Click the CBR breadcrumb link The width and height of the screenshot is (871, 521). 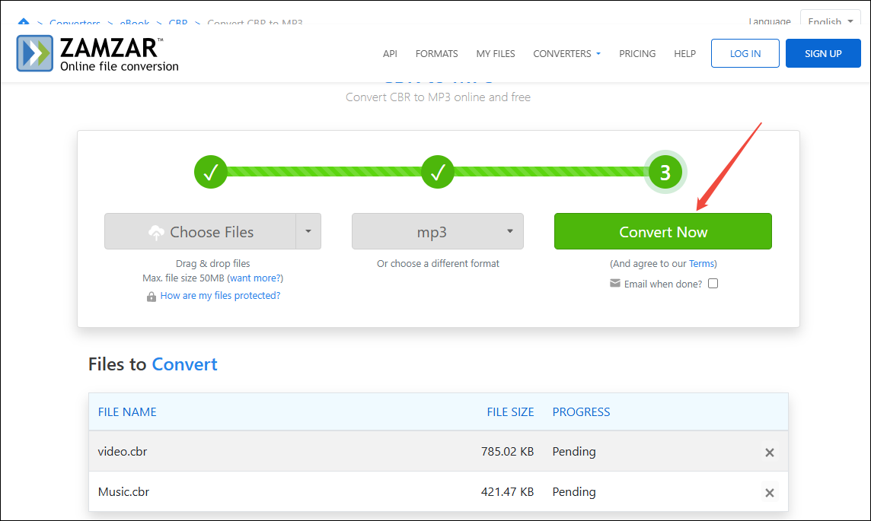coord(177,24)
